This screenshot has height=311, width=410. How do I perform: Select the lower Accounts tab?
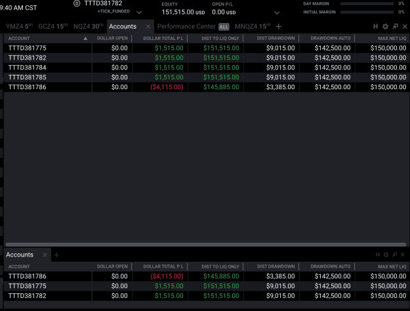[20, 255]
